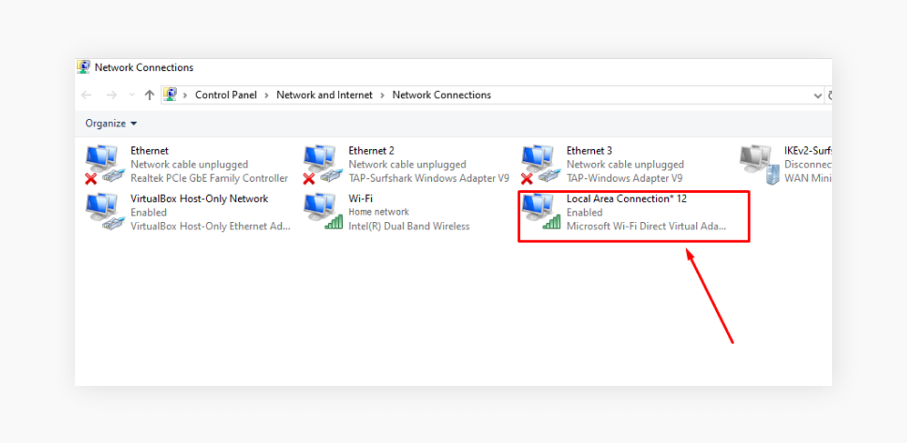Click the Ethernet adapter icon
Viewport: 907px width, 443px height.
[x=105, y=165]
